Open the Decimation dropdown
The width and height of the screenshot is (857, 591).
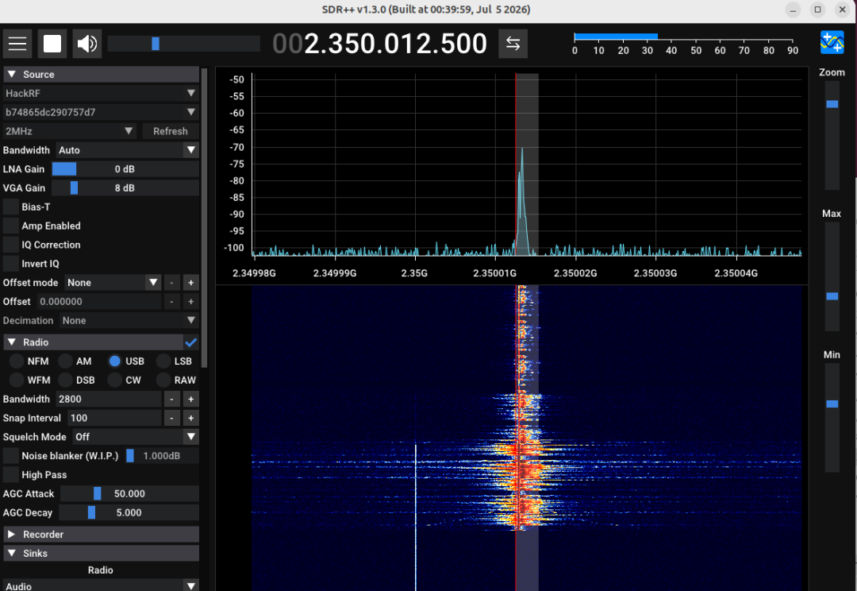[x=129, y=321]
